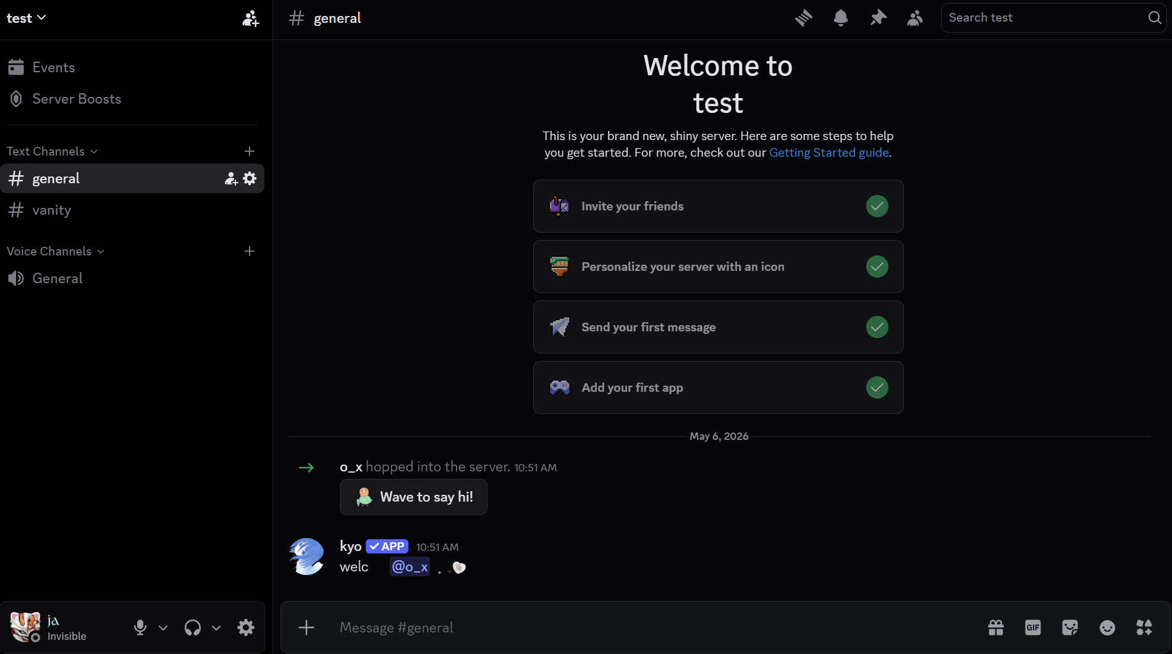
Task: Open the sticker picker icon
Action: [1070, 627]
